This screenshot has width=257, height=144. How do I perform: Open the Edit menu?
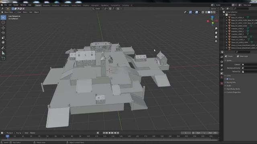(10, 5)
